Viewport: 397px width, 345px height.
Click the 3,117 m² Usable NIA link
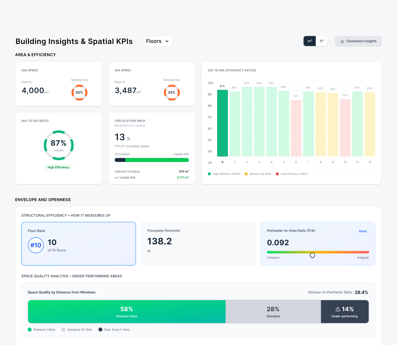(x=183, y=177)
